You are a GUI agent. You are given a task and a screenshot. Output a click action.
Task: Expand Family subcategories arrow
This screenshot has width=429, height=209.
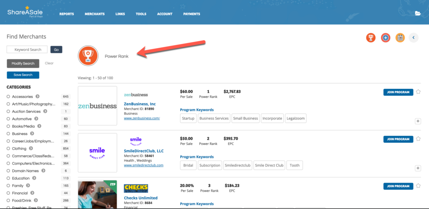click(28, 185)
